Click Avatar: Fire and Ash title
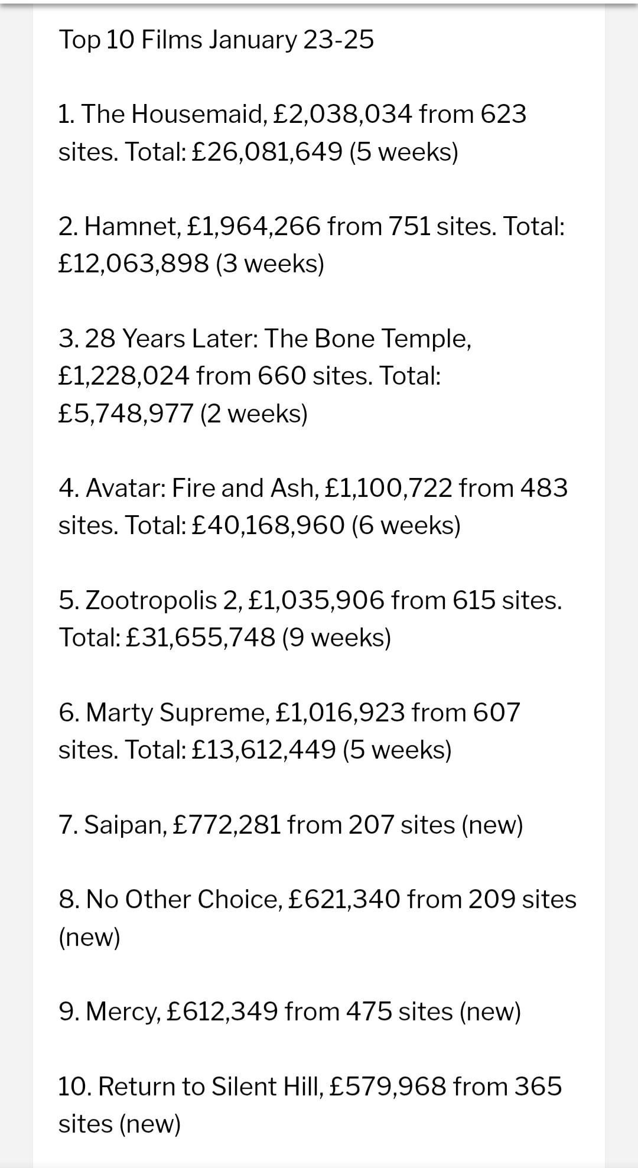Viewport: 638px width, 1168px height. point(201,488)
